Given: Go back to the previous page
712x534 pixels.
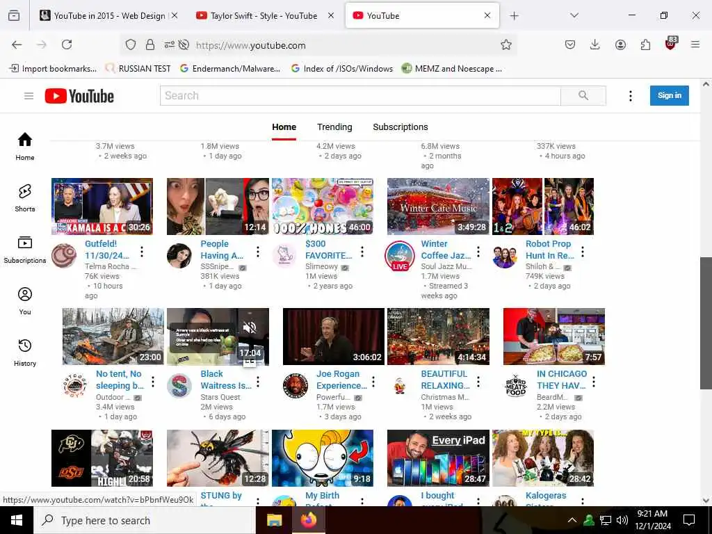Looking at the screenshot, I should point(17,44).
